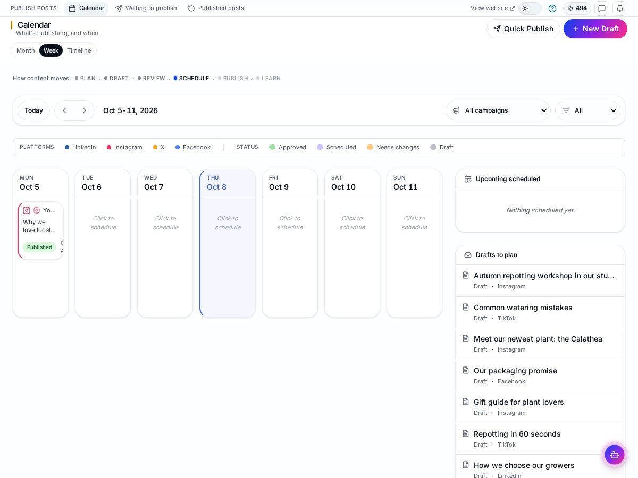Viewport: 638px width, 478px height.
Task: Open the All campaigns dropdown
Action: [x=498, y=110]
